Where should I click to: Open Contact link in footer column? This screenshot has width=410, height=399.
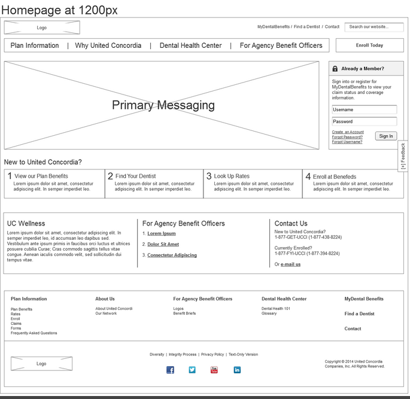353,328
